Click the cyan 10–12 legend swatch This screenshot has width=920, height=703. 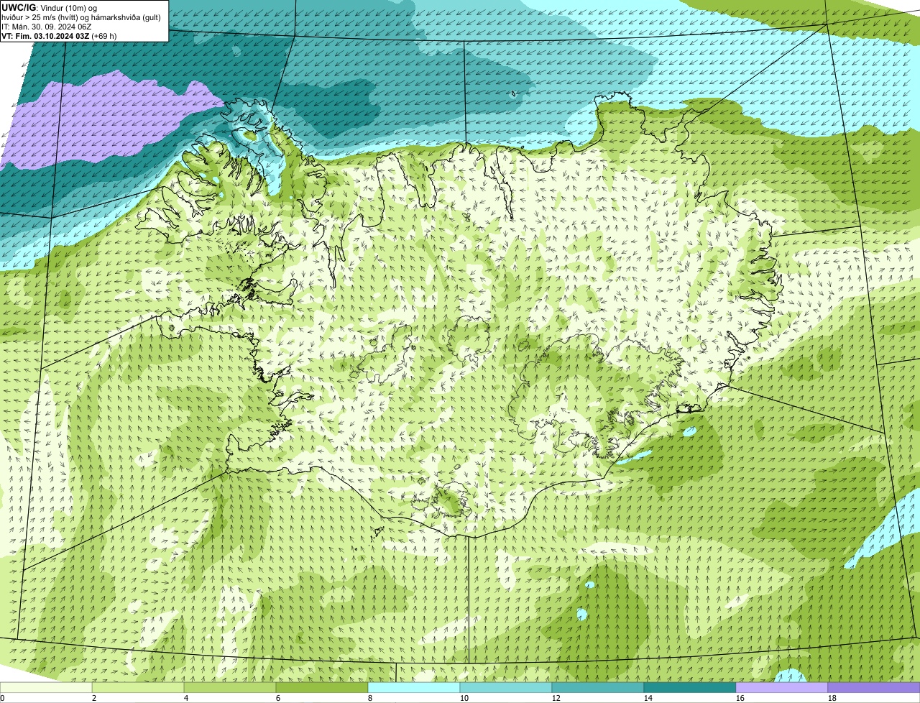pos(506,688)
